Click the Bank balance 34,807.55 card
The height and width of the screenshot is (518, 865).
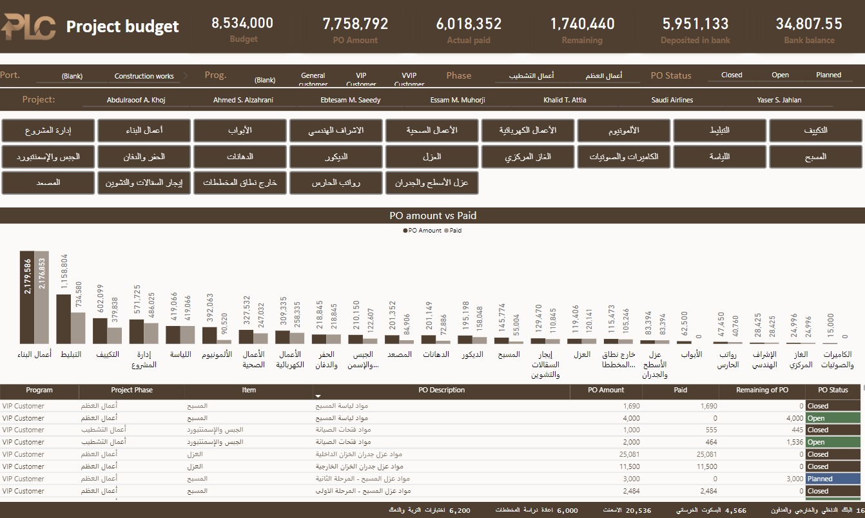[x=809, y=30]
